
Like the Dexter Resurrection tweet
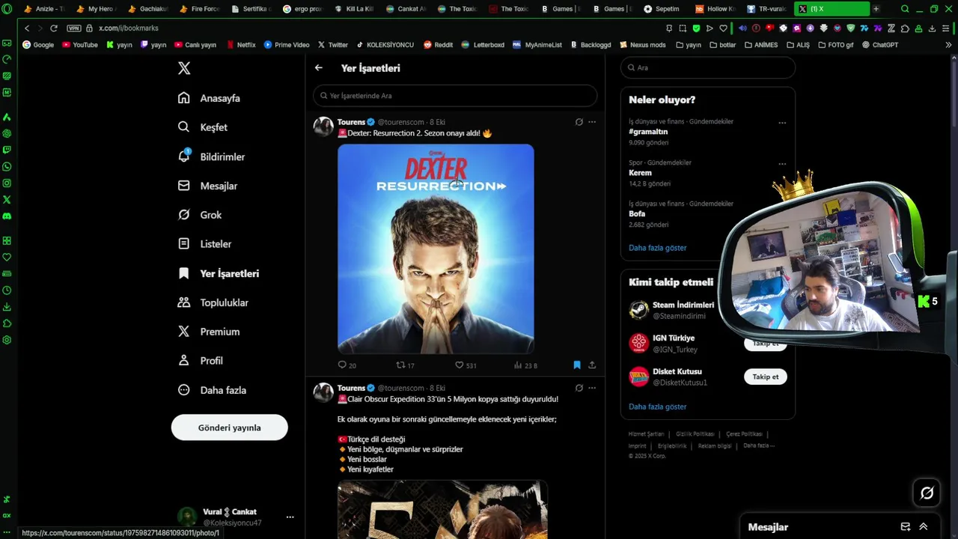point(460,365)
